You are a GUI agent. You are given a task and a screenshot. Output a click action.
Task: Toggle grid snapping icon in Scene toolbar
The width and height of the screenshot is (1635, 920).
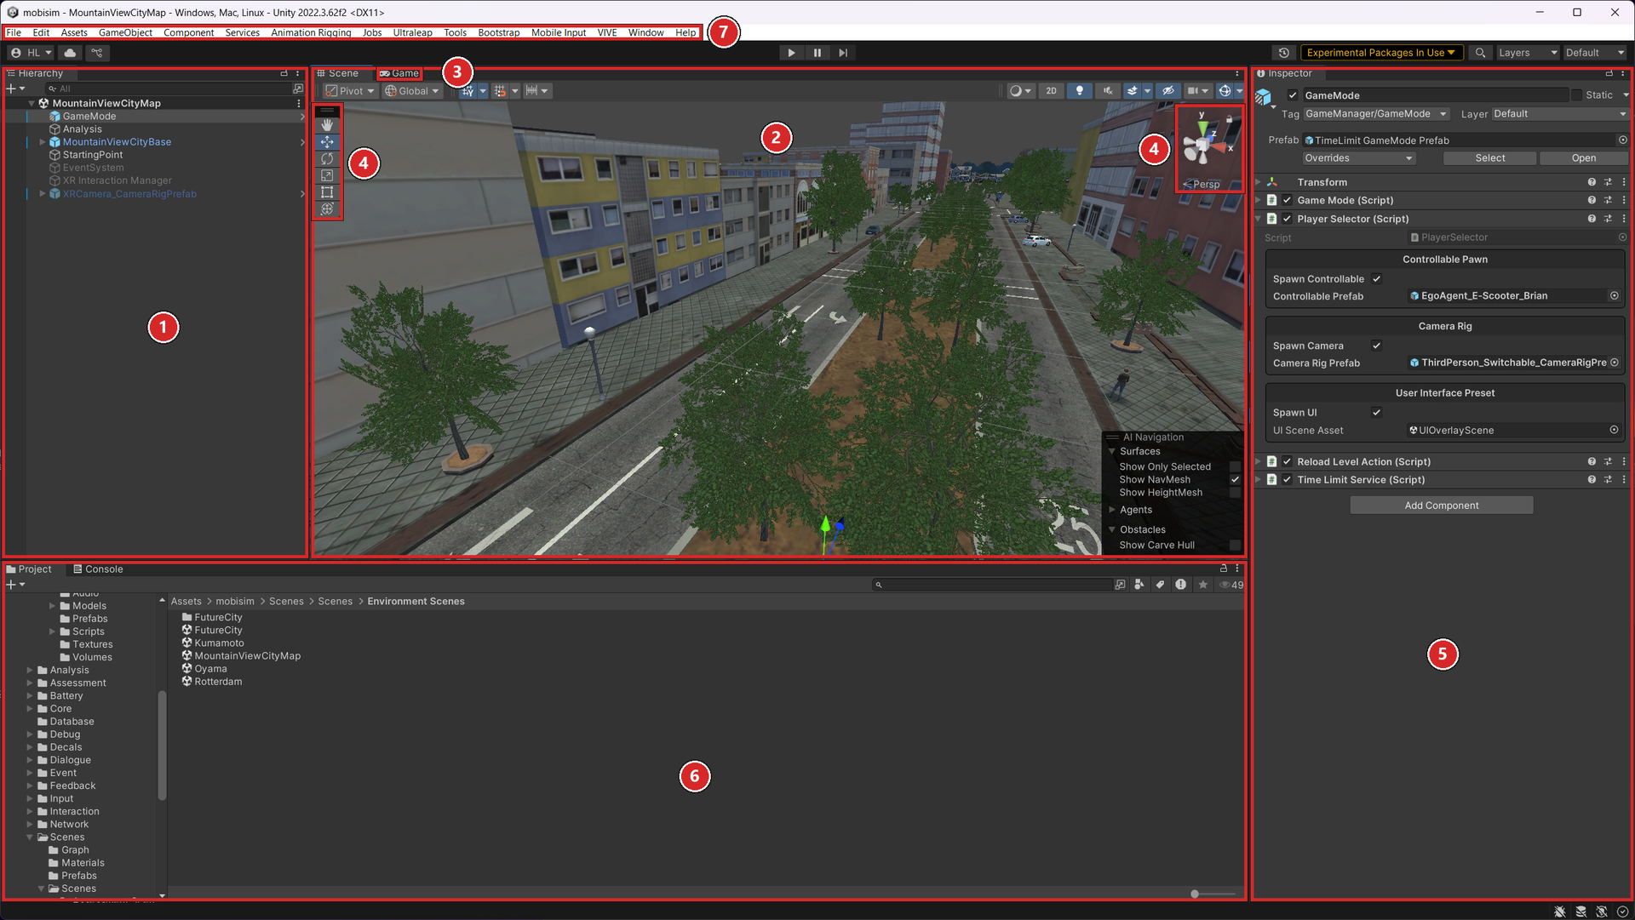point(501,91)
